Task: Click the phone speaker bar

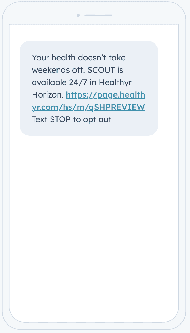Action: (x=98, y=15)
